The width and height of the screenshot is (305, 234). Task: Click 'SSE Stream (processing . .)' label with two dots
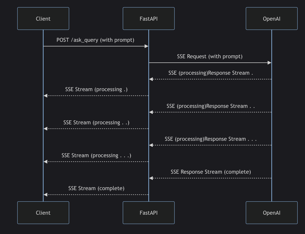(96, 122)
